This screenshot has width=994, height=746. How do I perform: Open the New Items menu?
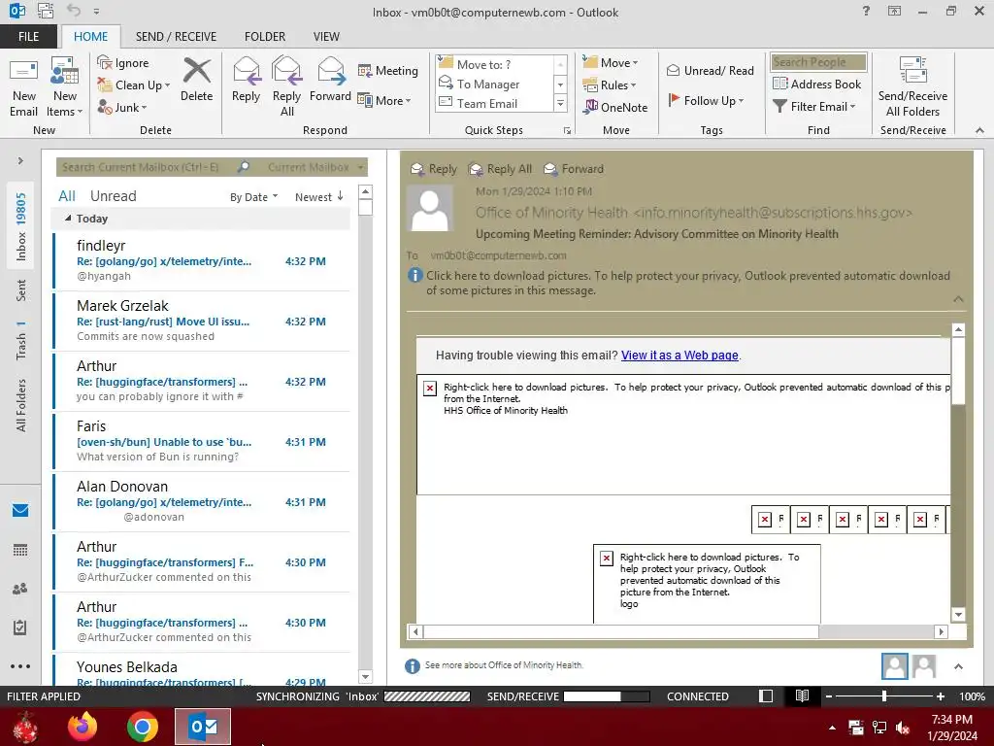tap(65, 86)
